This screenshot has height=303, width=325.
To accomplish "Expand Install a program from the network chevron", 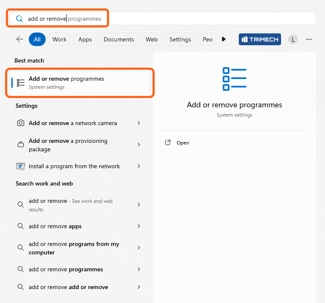I will click(x=139, y=167).
